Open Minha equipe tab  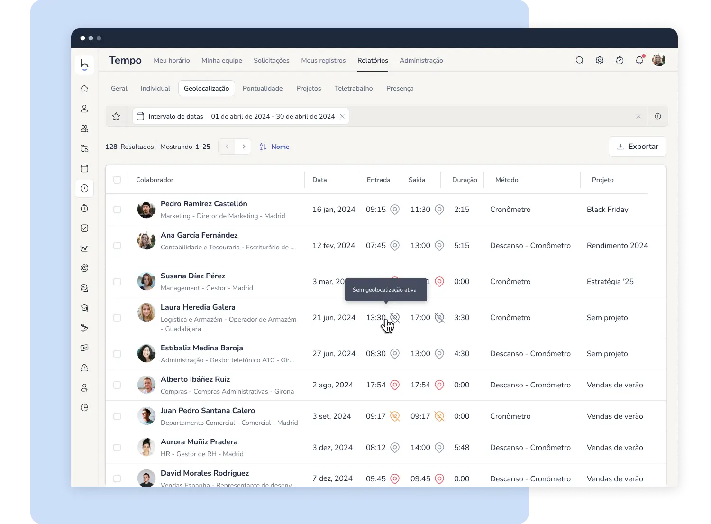[x=222, y=60]
